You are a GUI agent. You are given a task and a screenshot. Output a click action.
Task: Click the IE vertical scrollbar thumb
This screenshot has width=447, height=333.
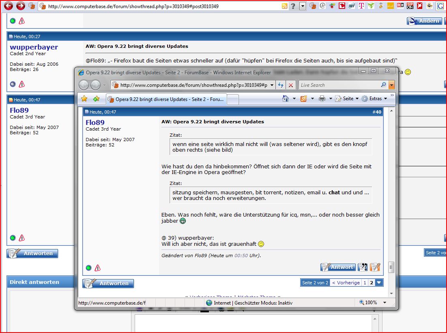[391, 267]
